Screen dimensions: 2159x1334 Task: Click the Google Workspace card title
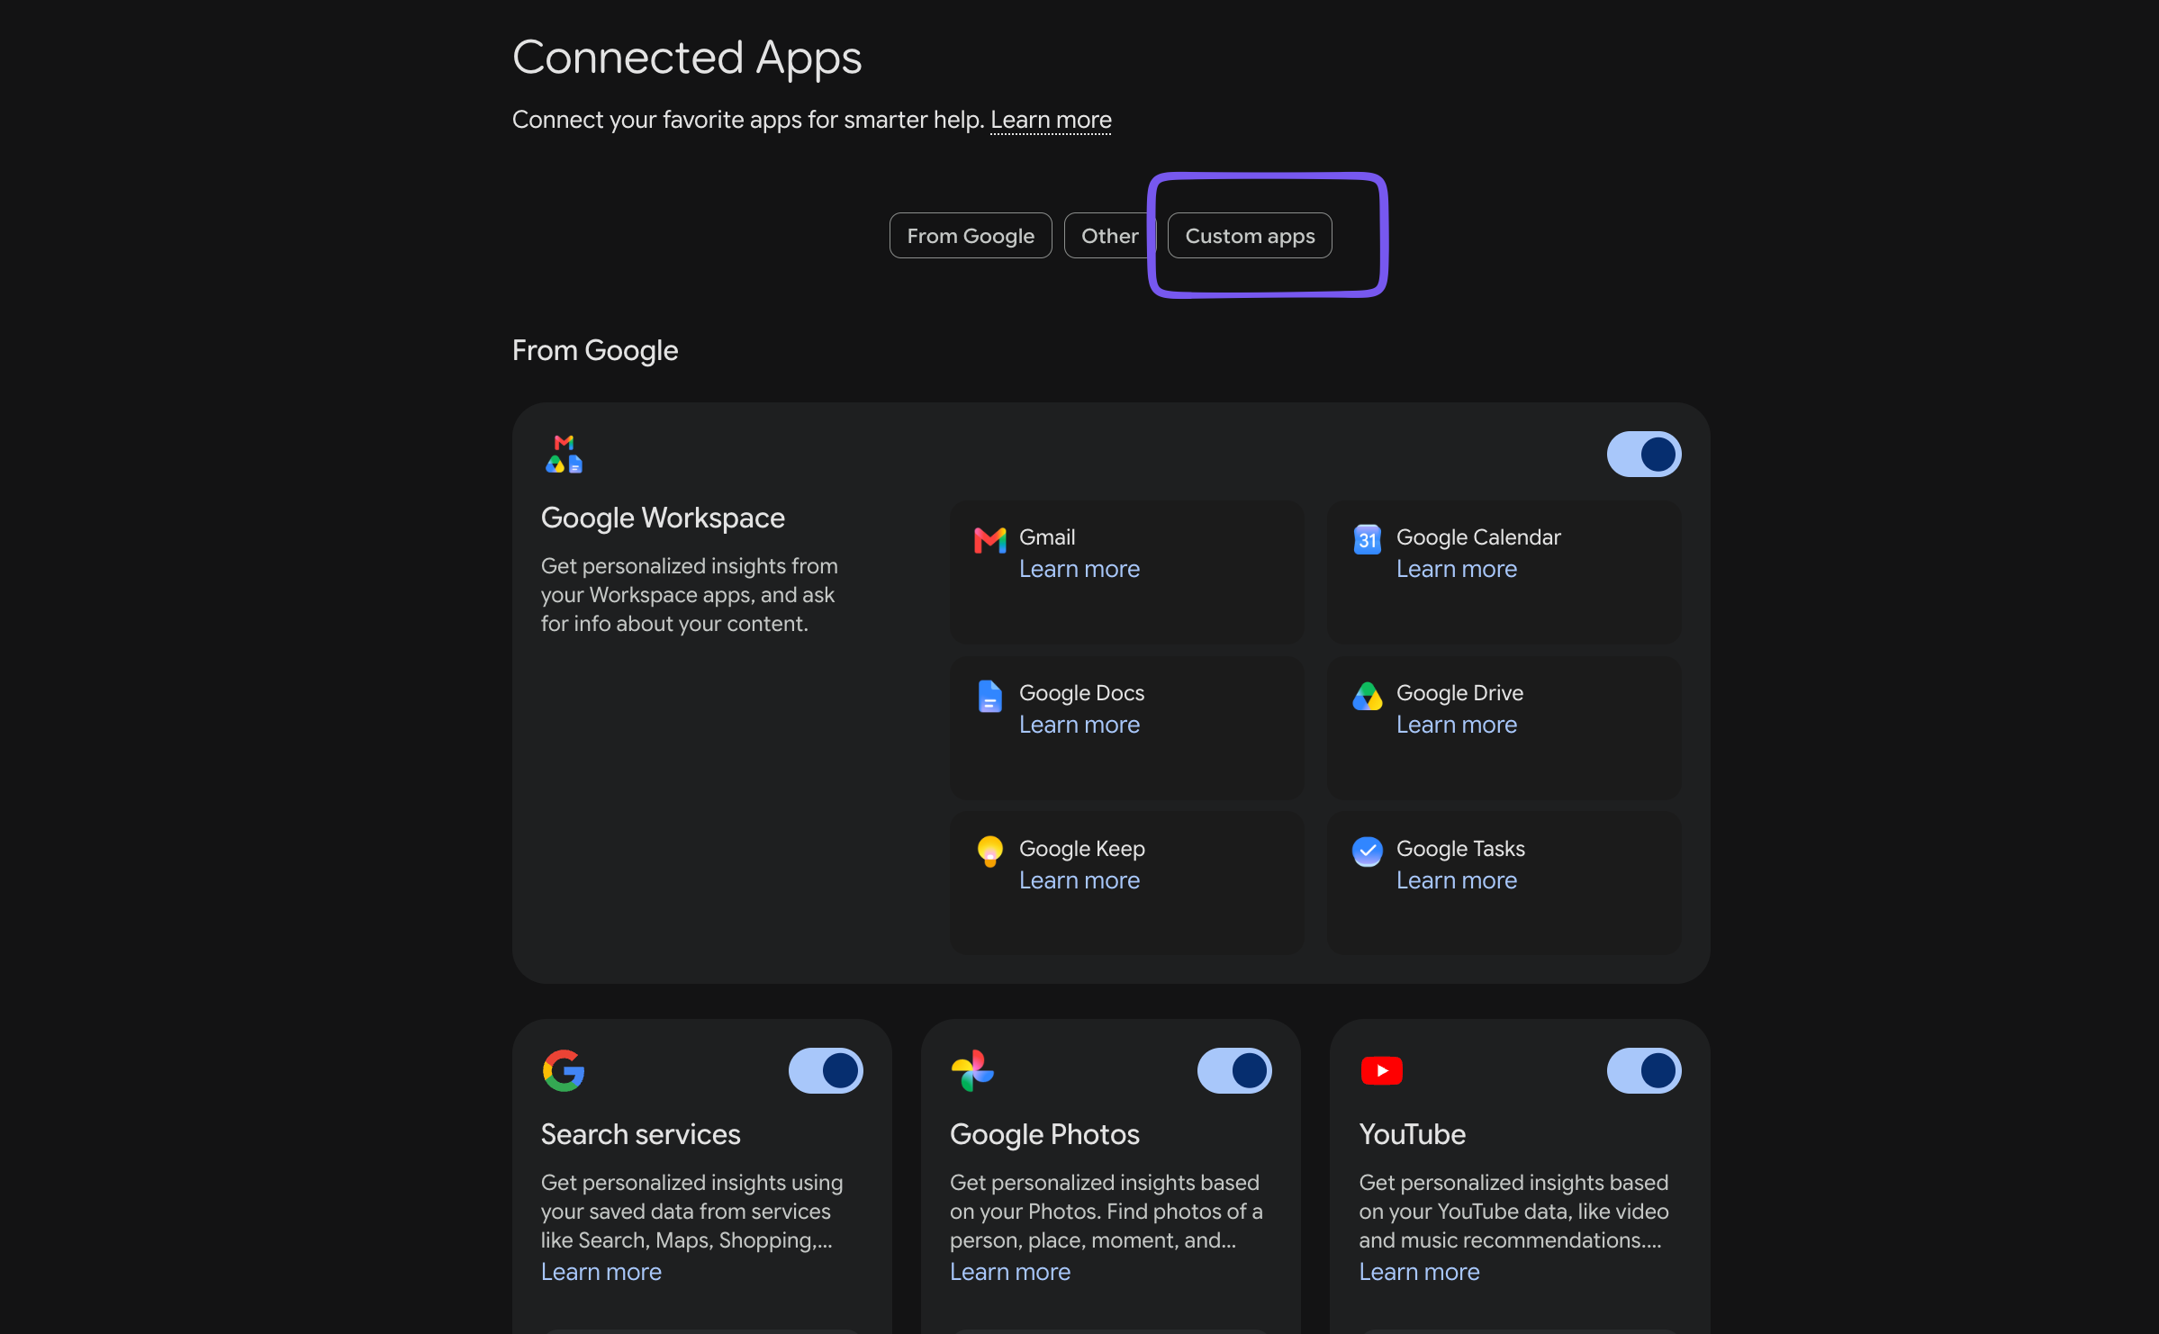click(663, 518)
